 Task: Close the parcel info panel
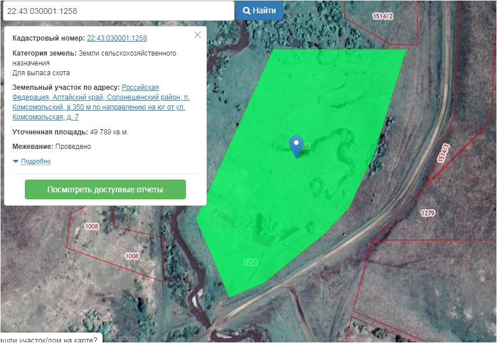coord(198,35)
